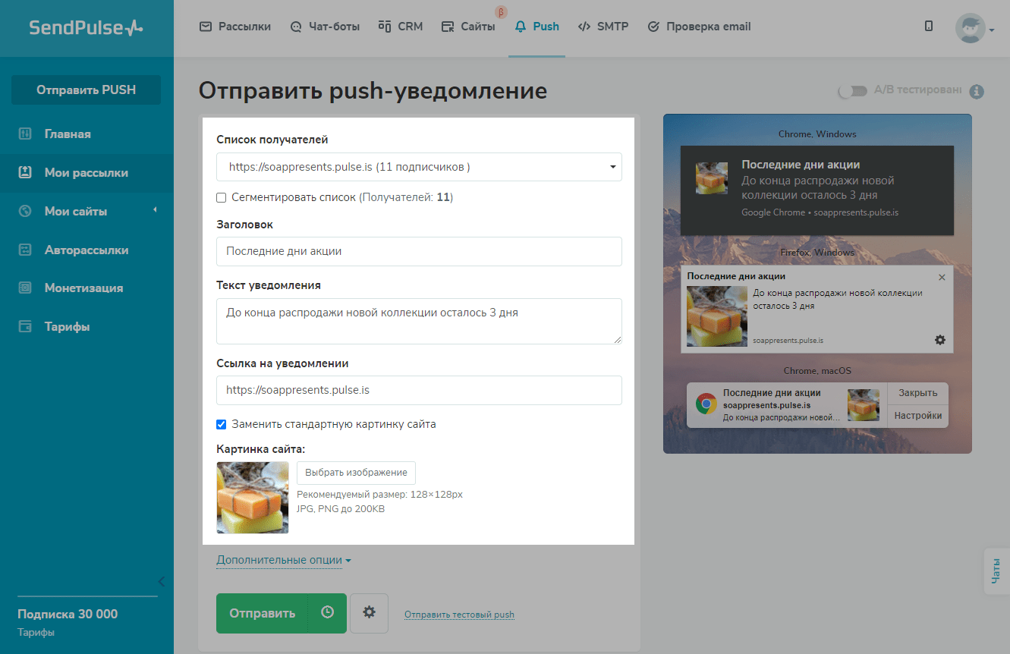The width and height of the screenshot is (1010, 654).
Task: Open Тарифы in sidebar menu
Action: [87, 327]
